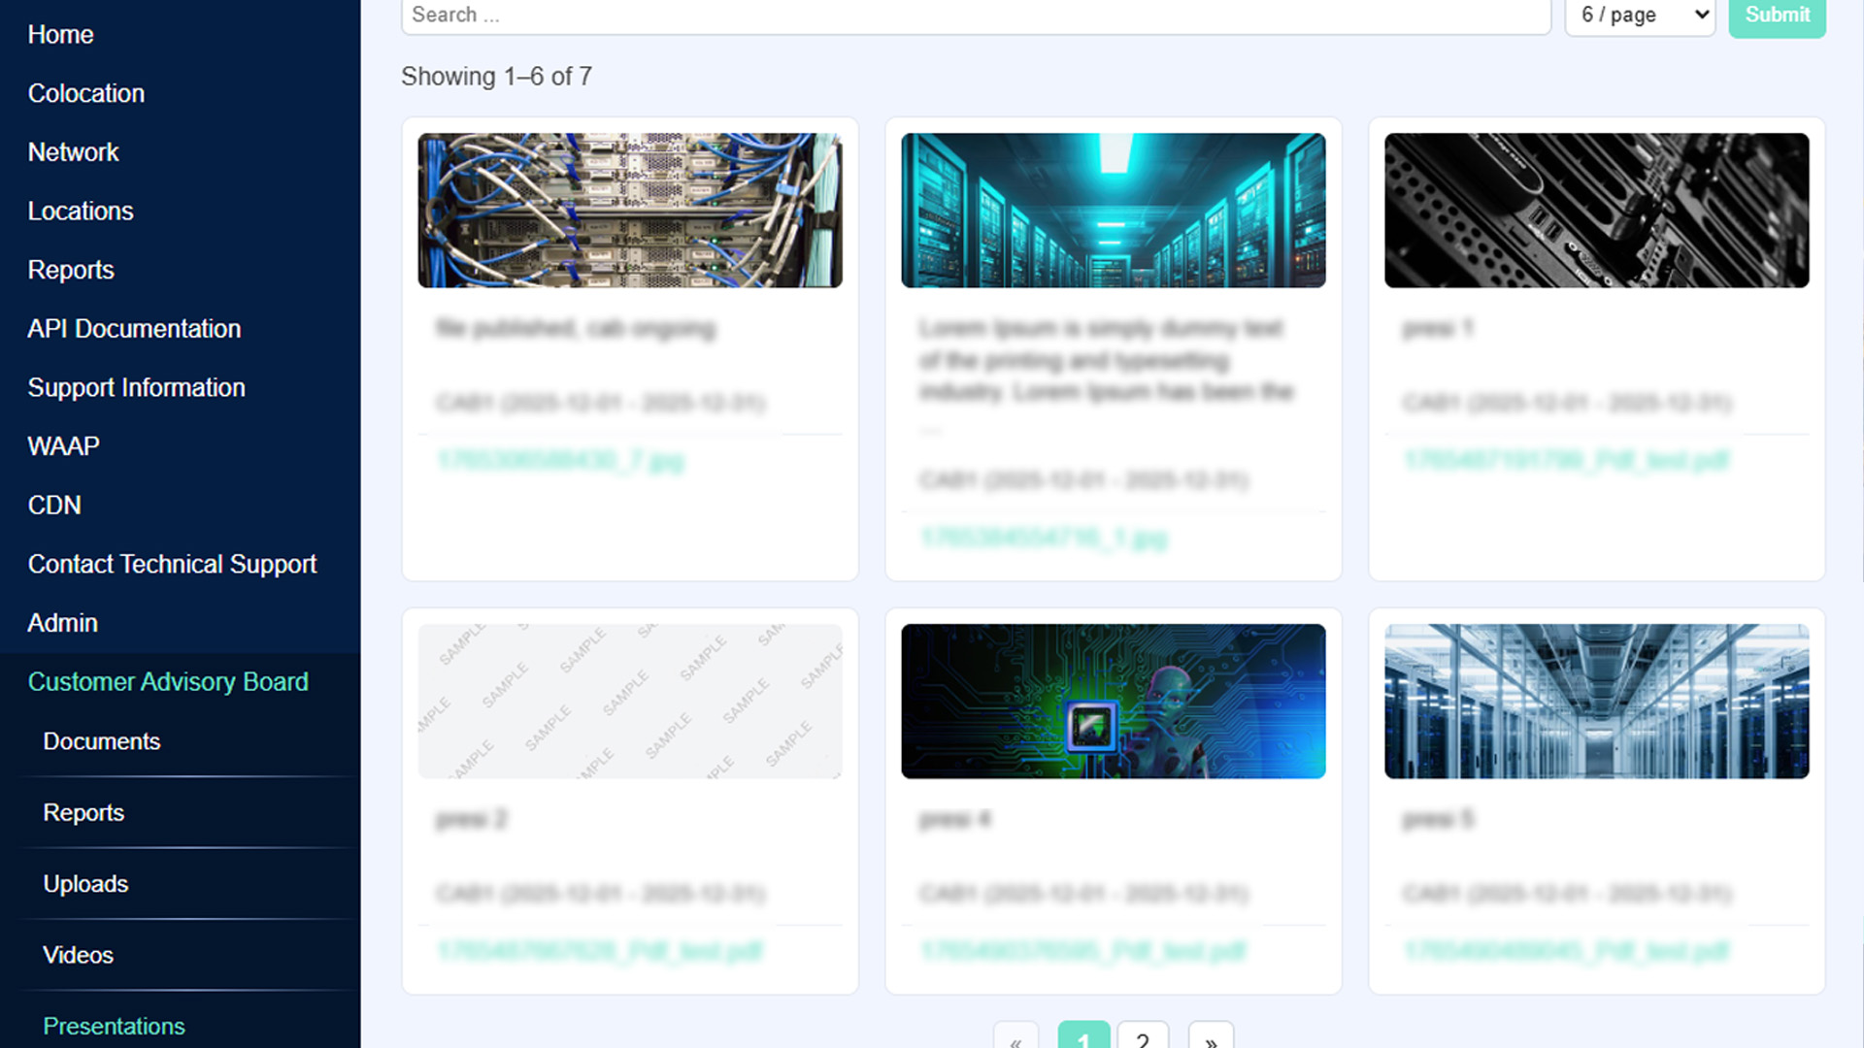
Task: Open the SAMPLE watermark placeholder thumbnail
Action: pyautogui.click(x=630, y=701)
